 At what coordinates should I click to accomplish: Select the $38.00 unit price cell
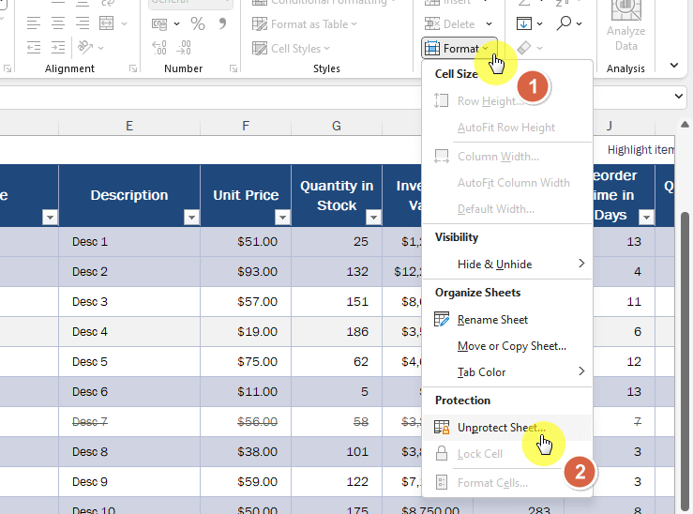pos(246,452)
